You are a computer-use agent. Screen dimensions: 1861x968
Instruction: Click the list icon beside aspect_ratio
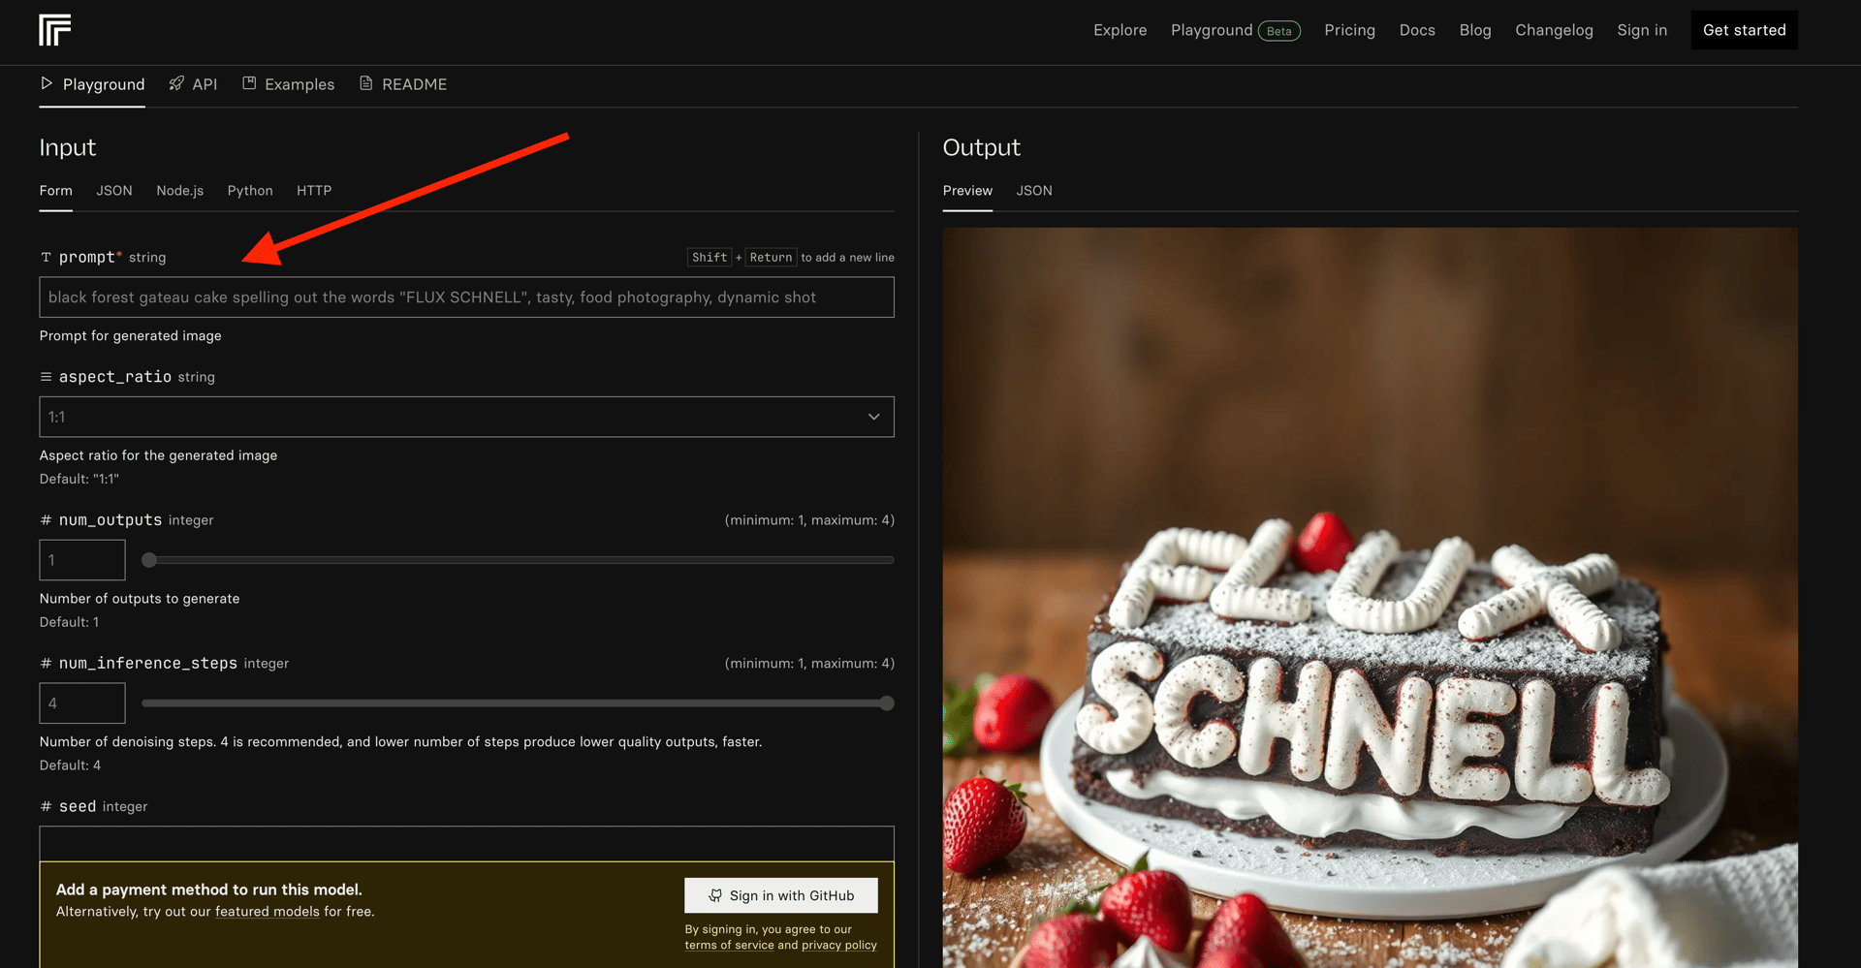(x=46, y=377)
